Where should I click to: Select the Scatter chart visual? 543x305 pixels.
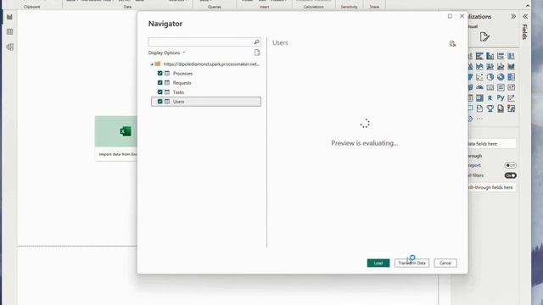pos(479,77)
